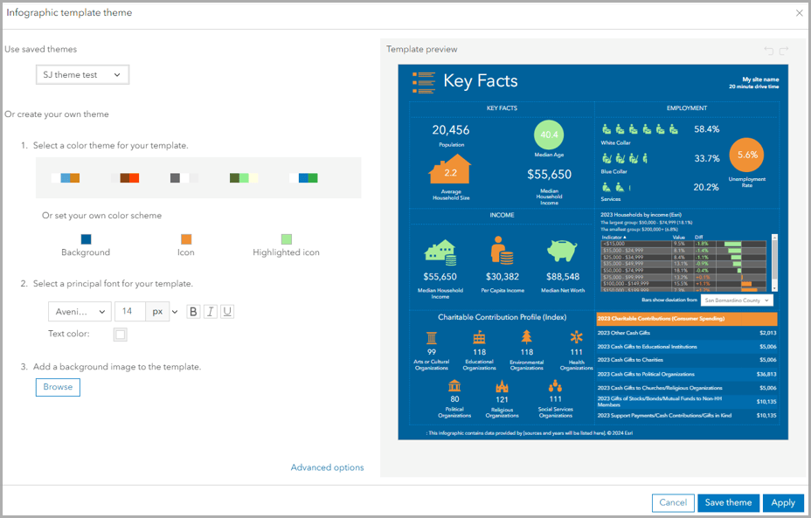Image resolution: width=811 pixels, height=518 pixels.
Task: Open Advanced options
Action: (x=327, y=467)
